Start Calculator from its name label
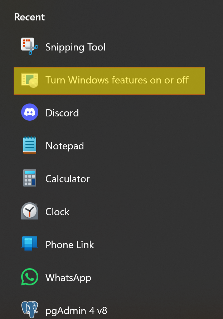Image resolution: width=223 pixels, height=319 pixels. coord(67,179)
